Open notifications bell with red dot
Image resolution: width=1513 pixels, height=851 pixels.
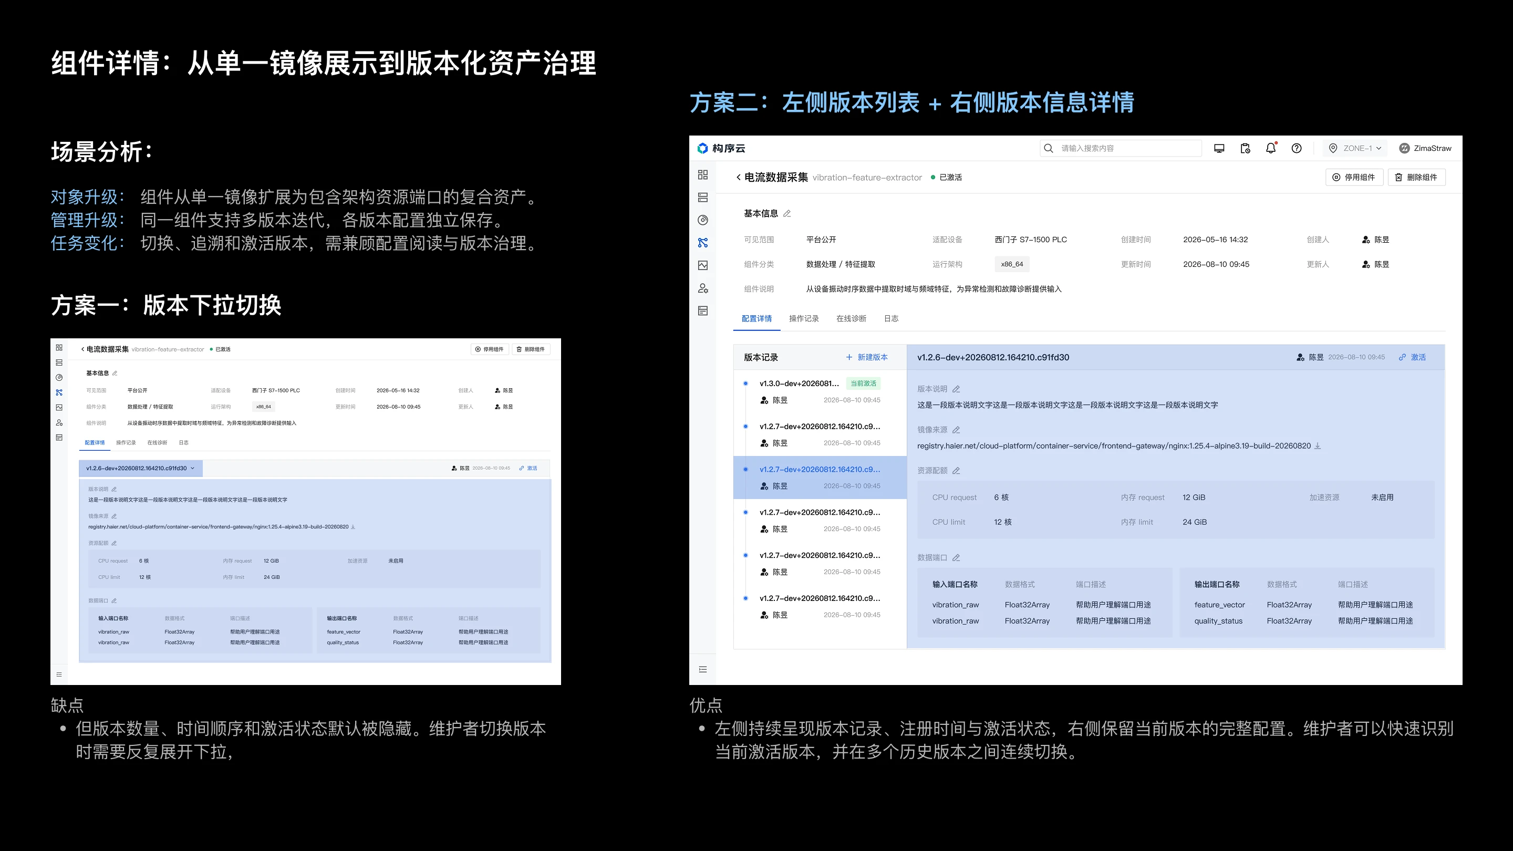(x=1270, y=148)
